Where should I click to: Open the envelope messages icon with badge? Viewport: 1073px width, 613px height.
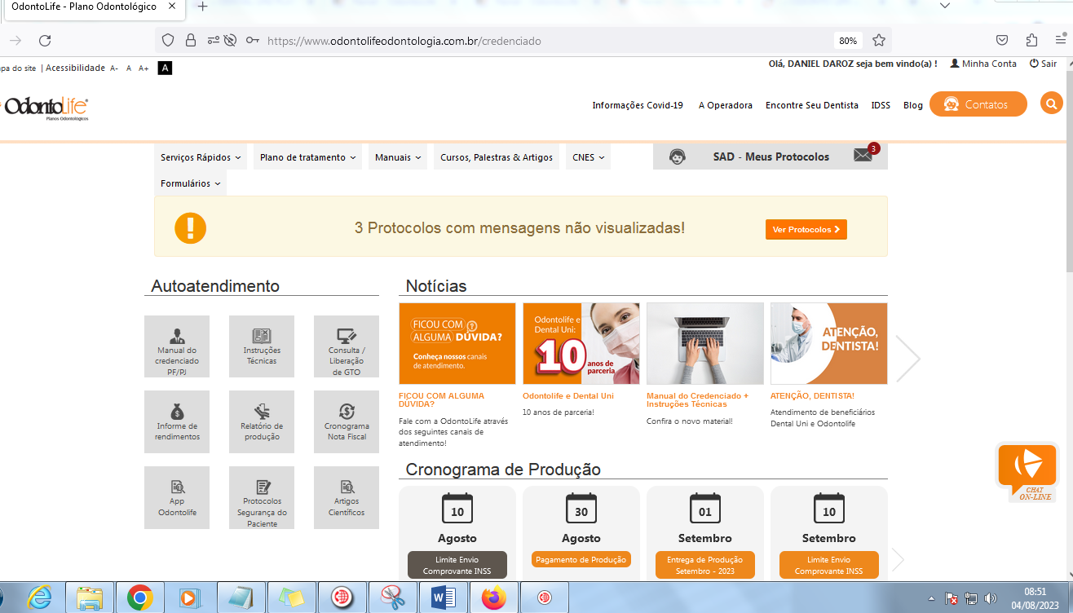pyautogui.click(x=863, y=155)
